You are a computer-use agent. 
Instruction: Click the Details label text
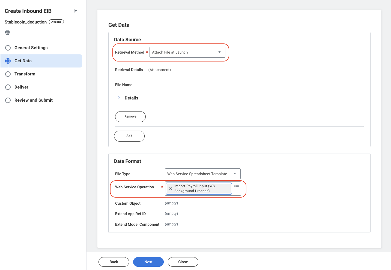pyautogui.click(x=132, y=98)
